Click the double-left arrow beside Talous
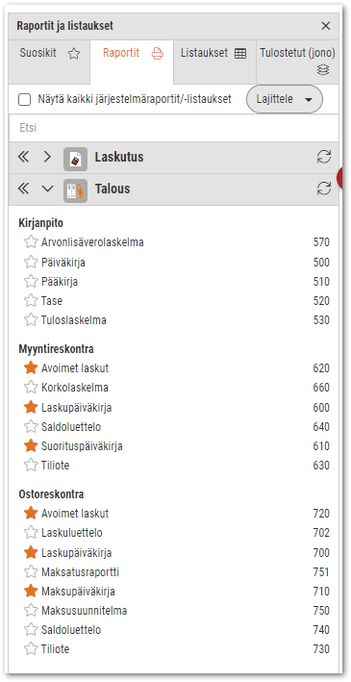 (24, 189)
